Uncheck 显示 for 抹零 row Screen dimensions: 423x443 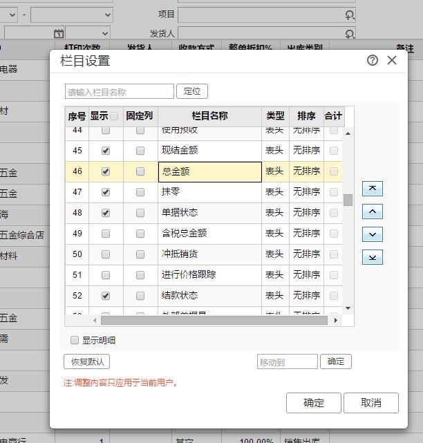click(x=105, y=192)
